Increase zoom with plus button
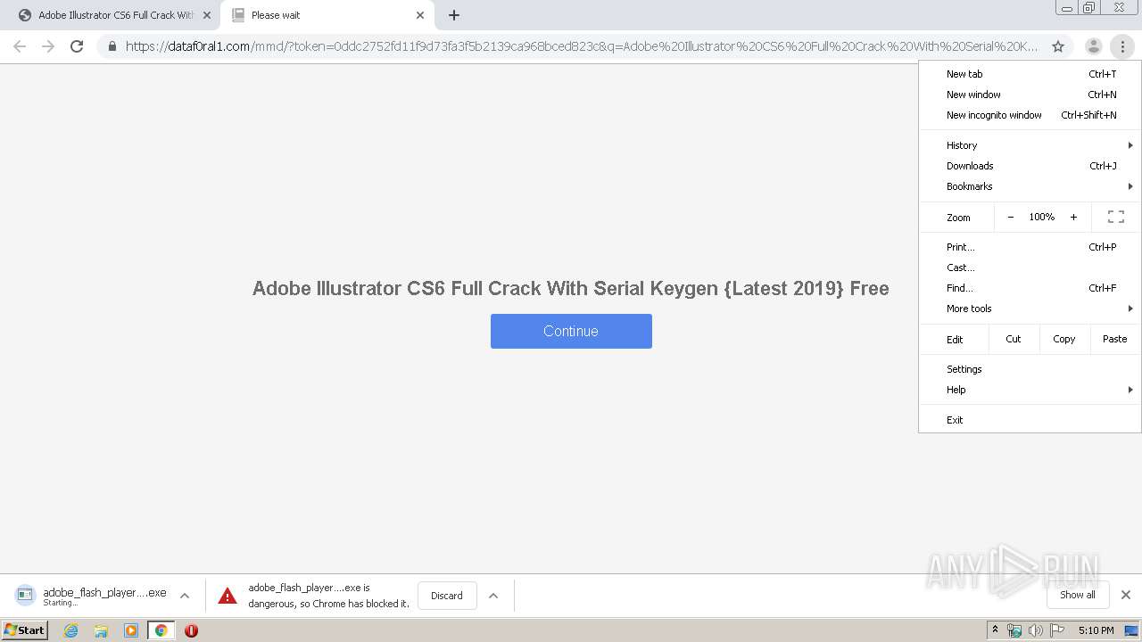 (1073, 217)
